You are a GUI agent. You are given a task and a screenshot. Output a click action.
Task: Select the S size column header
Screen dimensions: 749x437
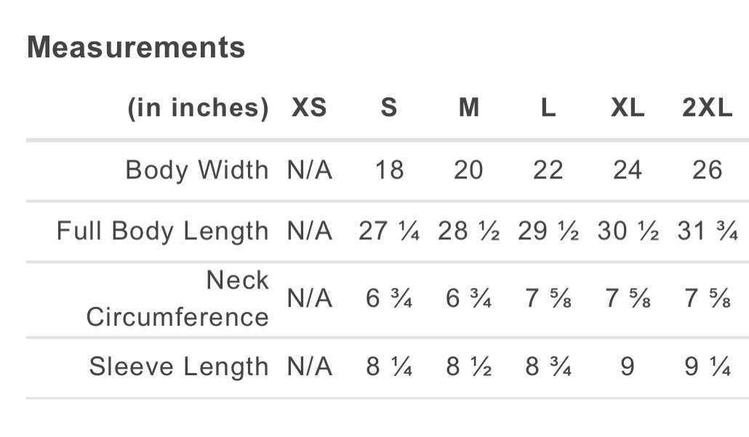point(389,108)
